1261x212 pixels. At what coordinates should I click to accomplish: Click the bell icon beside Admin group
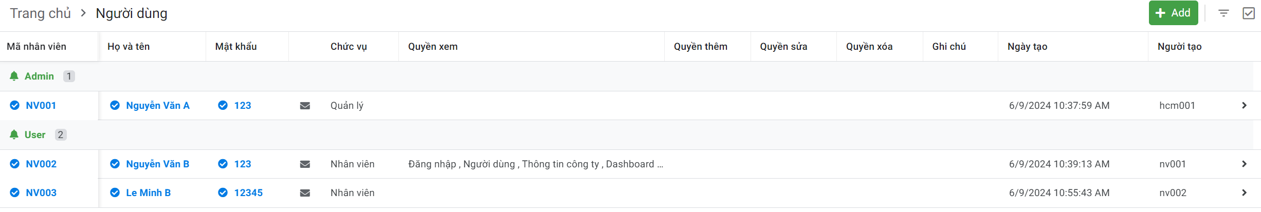[14, 76]
